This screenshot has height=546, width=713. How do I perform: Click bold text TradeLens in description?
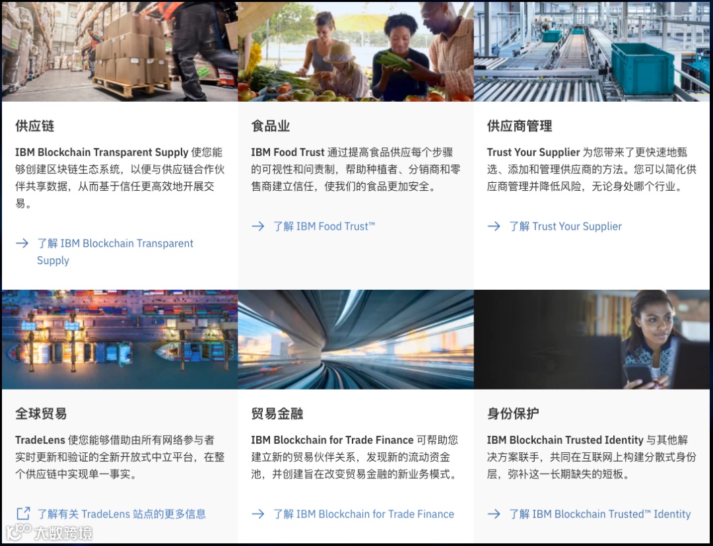click(40, 440)
